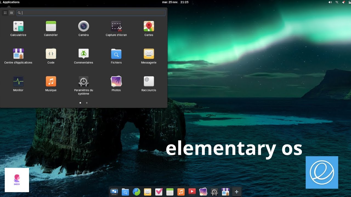The image size is (351, 197).
Task: Focus the applications search field
Action: pos(91,13)
